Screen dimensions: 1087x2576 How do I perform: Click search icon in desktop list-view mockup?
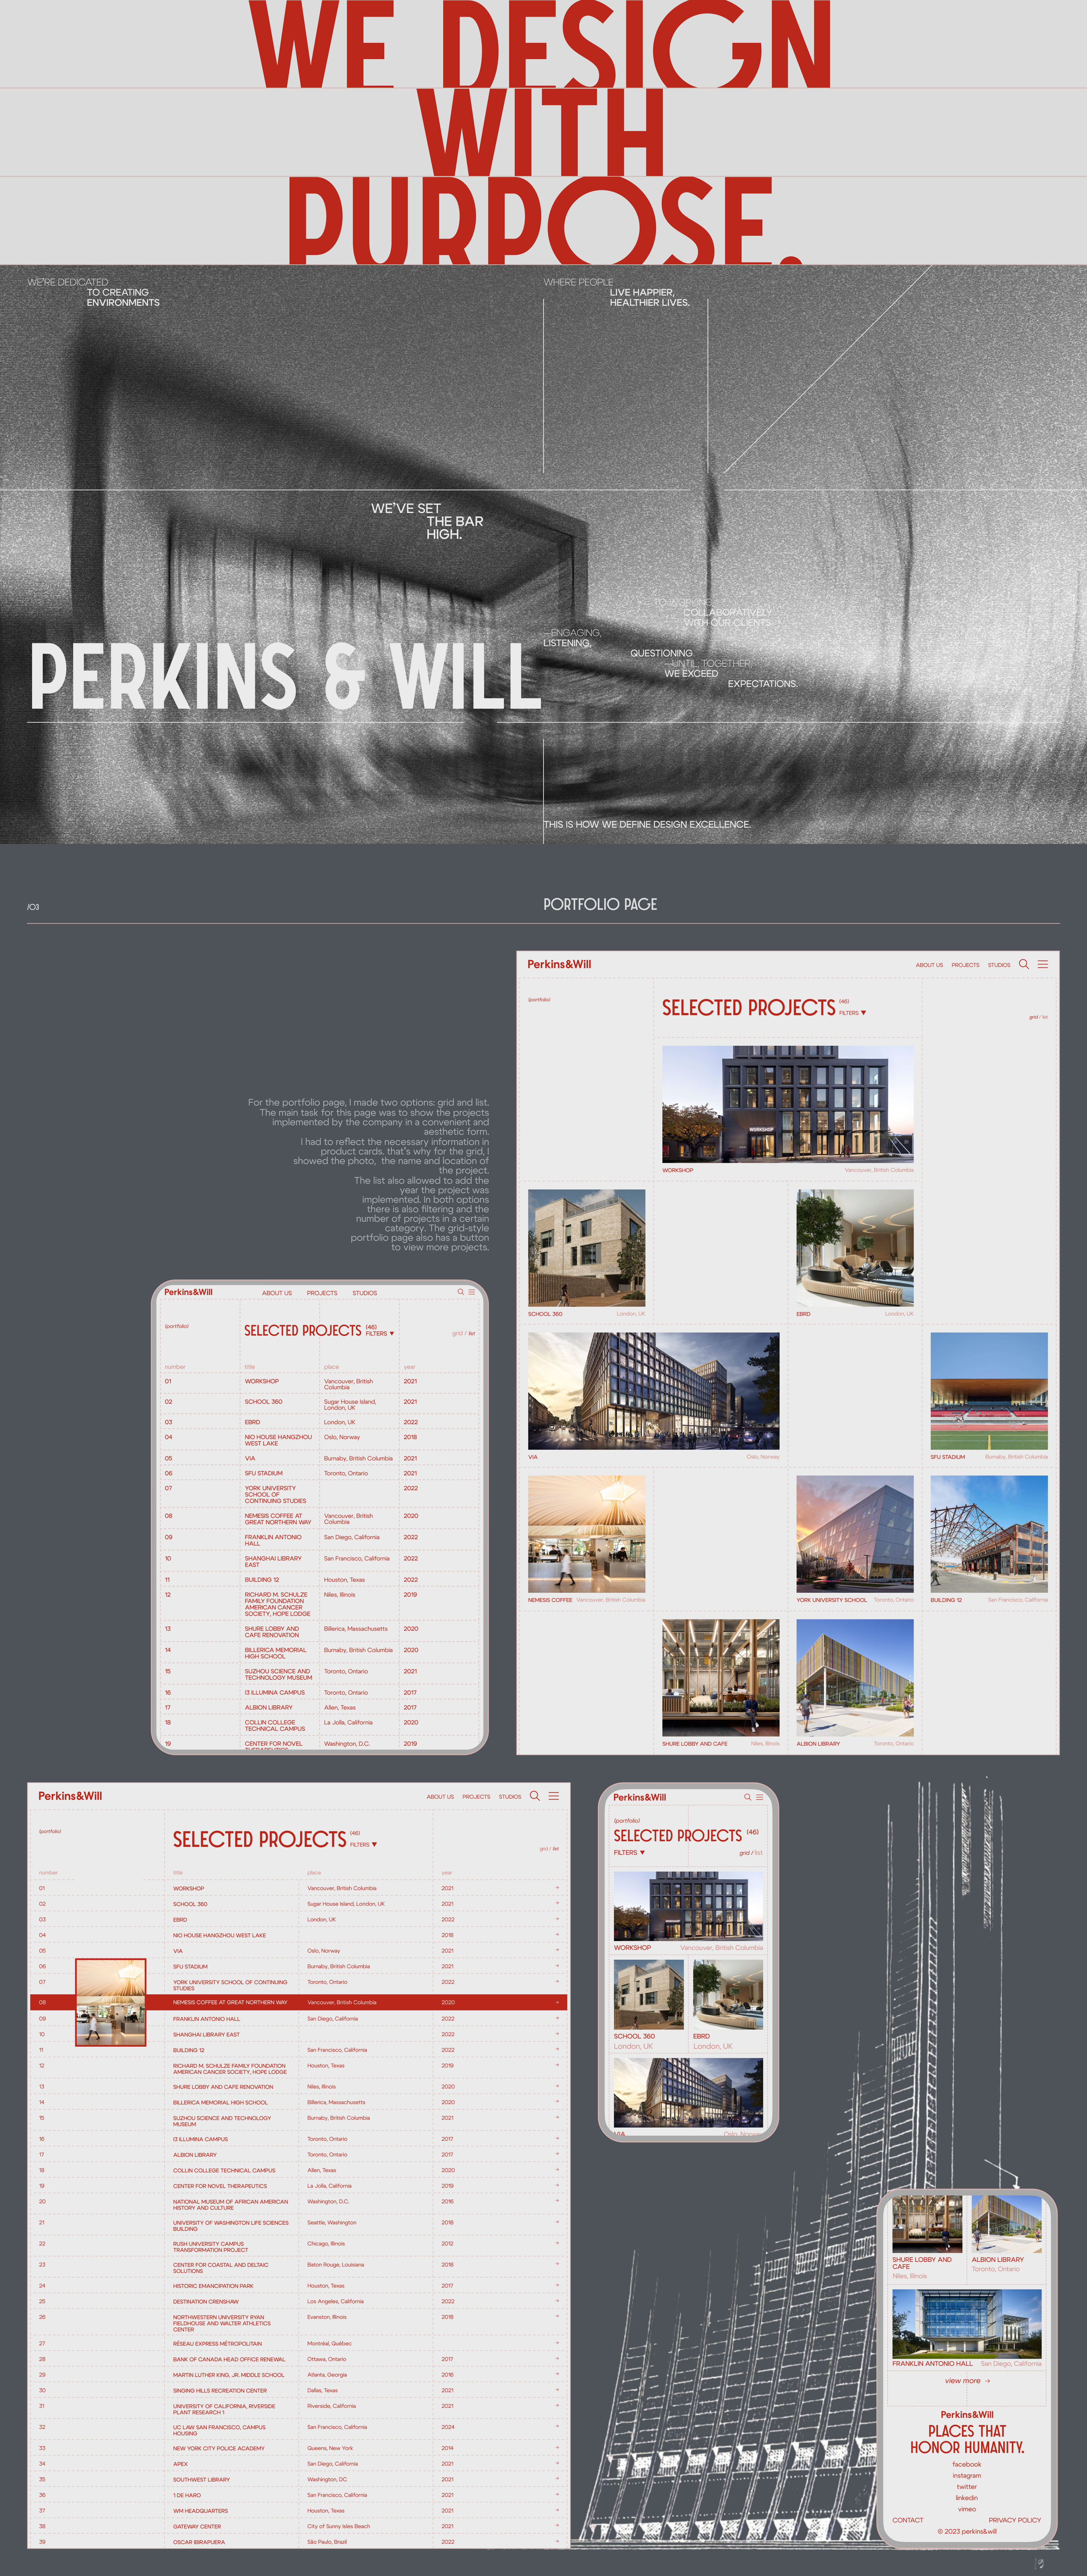[534, 1796]
